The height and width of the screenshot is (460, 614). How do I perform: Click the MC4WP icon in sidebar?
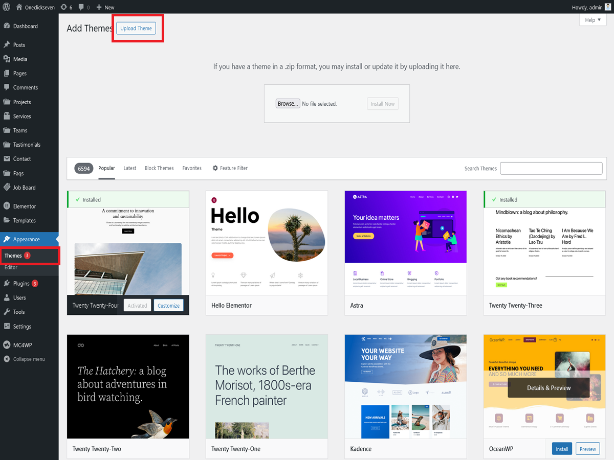click(x=7, y=345)
